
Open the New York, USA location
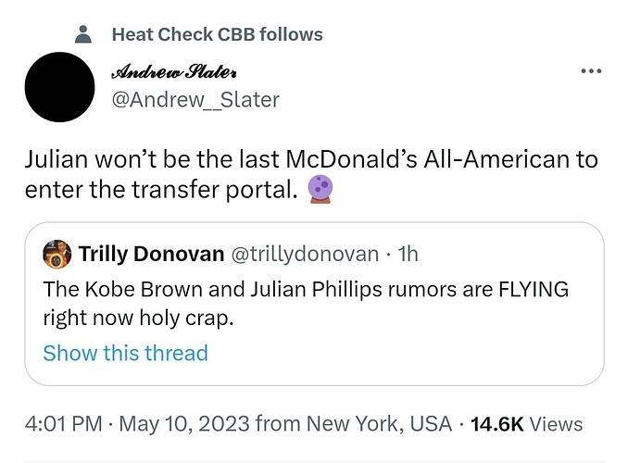click(379, 424)
